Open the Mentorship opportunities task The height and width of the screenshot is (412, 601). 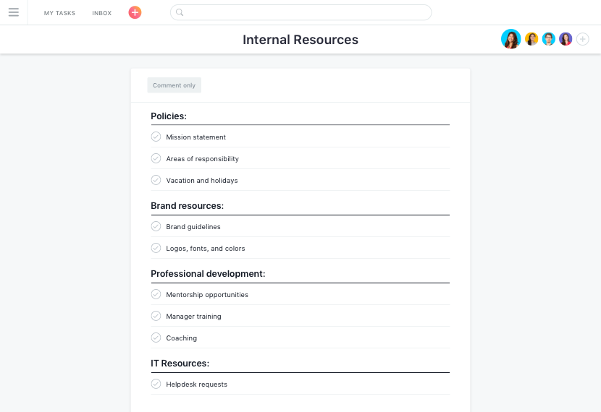tap(207, 295)
